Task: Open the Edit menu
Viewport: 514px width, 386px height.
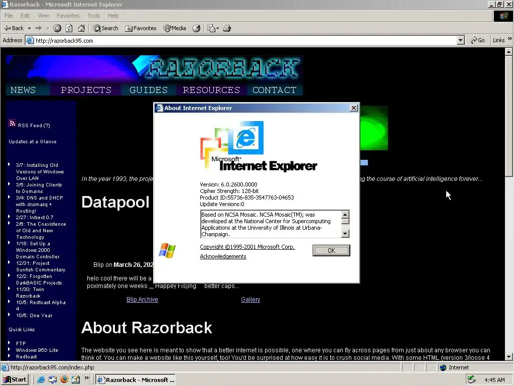Action: tap(25, 16)
